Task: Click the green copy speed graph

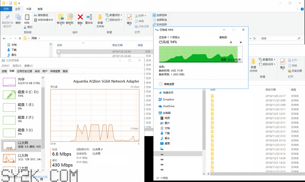Action: click(201, 54)
